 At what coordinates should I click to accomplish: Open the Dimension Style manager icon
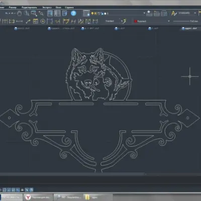tap(124, 21)
